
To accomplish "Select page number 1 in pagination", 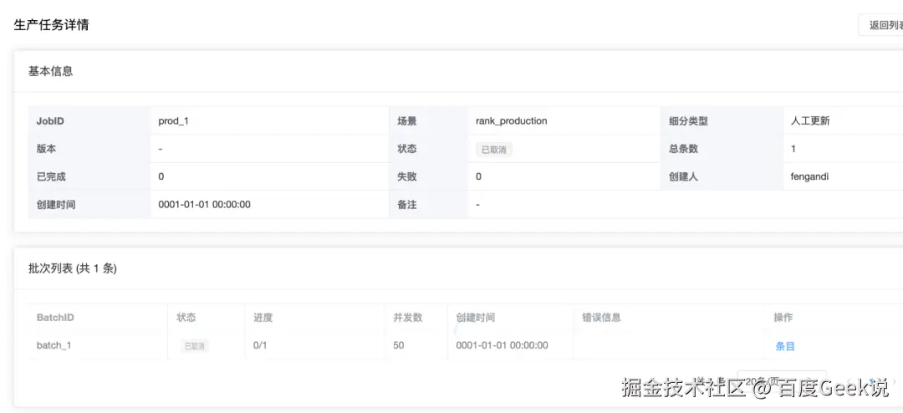I will pos(872,381).
